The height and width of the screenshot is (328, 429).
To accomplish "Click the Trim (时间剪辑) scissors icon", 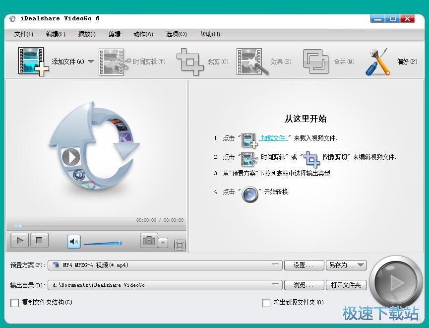I will click(115, 62).
